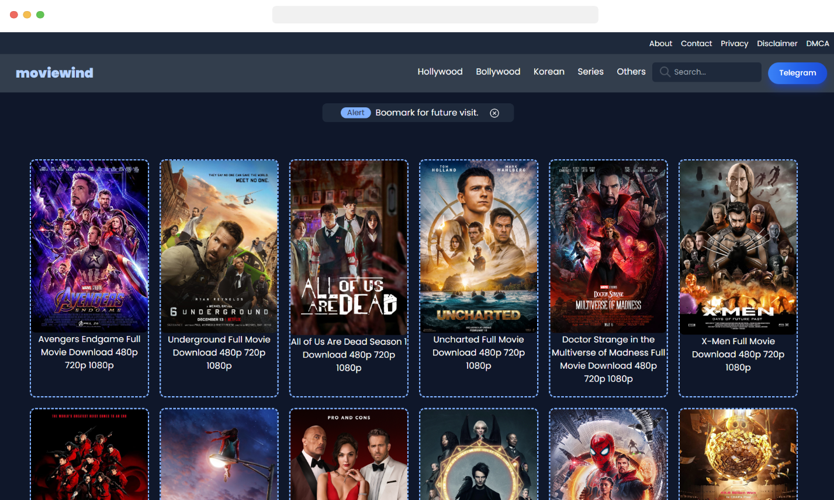
Task: Click the 'Boomark for future visit.' alert text
Action: [x=427, y=113]
